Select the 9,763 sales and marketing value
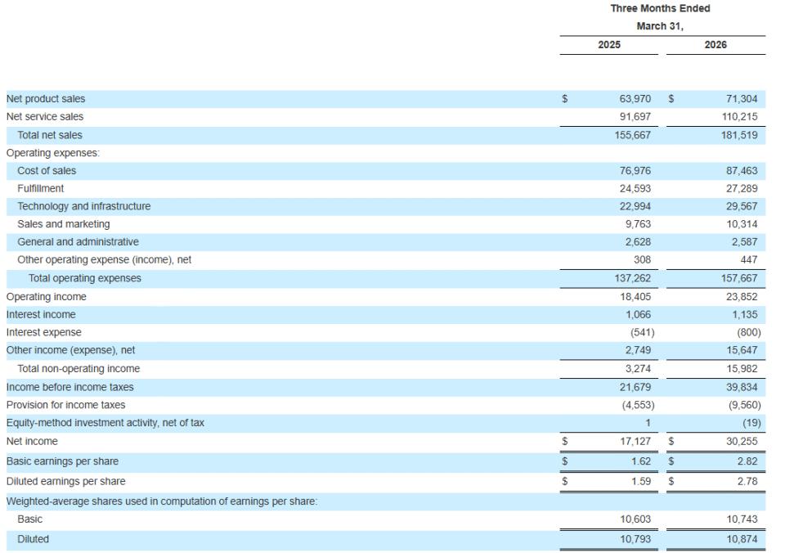The height and width of the screenshot is (553, 785). click(x=638, y=224)
